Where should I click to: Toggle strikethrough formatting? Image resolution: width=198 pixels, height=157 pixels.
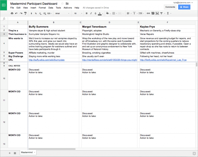(95, 13)
